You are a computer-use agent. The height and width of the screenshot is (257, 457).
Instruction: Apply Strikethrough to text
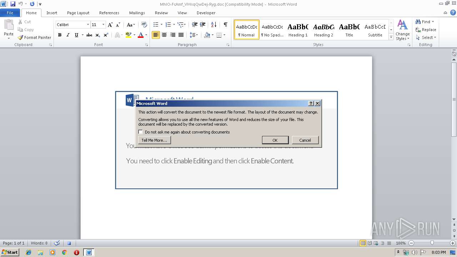(89, 35)
